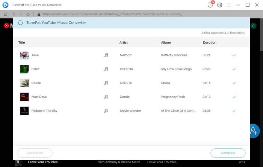Open the conversion history clock icon
This screenshot has height=167, width=263.
coord(210,4)
